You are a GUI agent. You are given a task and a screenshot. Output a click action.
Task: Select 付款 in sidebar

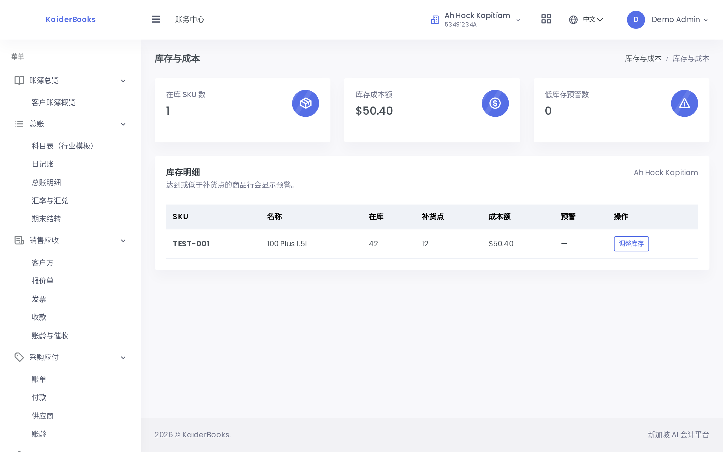[x=39, y=397]
